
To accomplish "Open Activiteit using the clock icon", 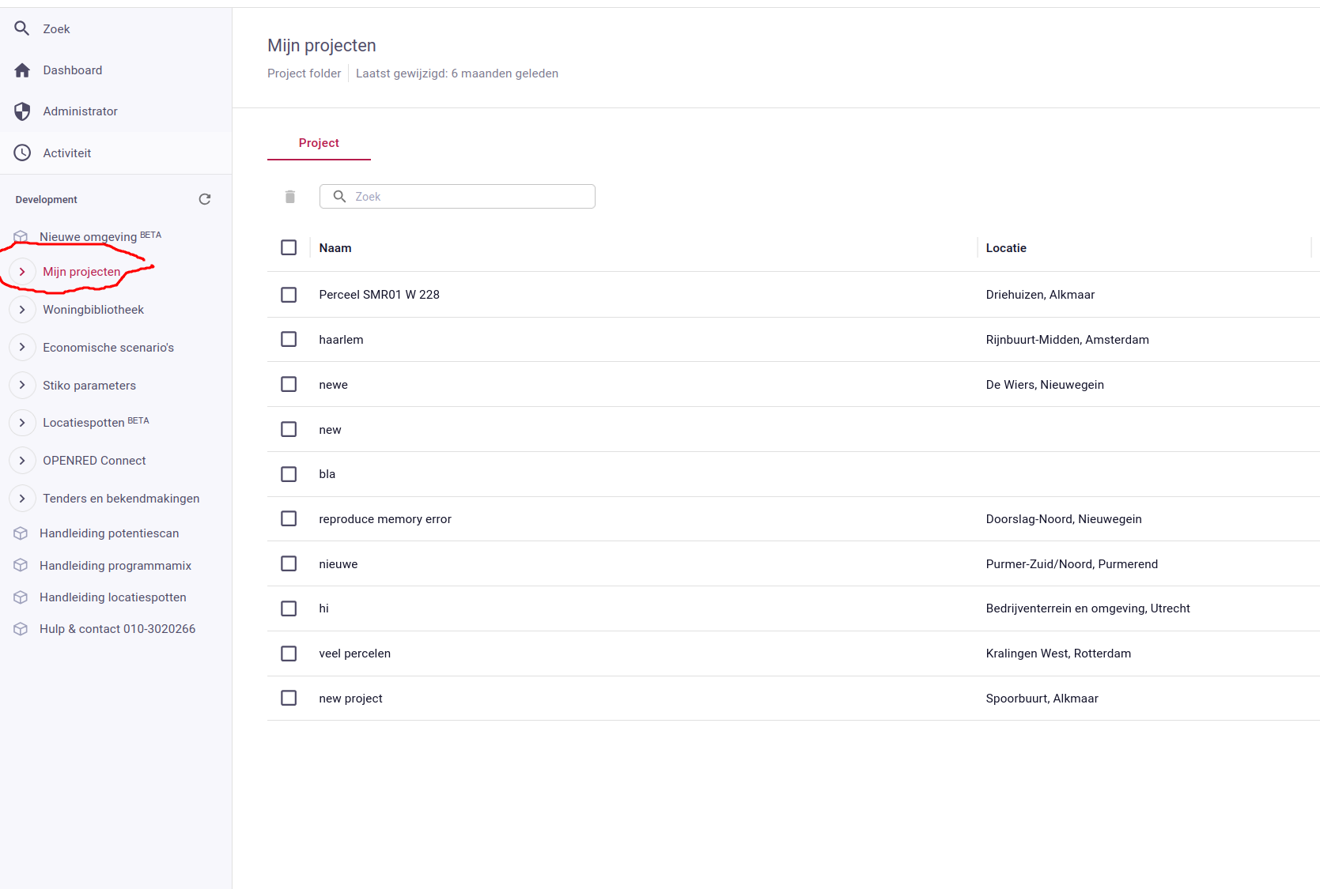I will pos(22,153).
